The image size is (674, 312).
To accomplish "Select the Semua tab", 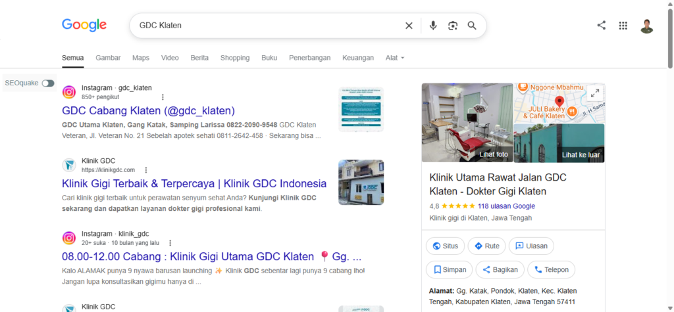I will pyautogui.click(x=72, y=58).
